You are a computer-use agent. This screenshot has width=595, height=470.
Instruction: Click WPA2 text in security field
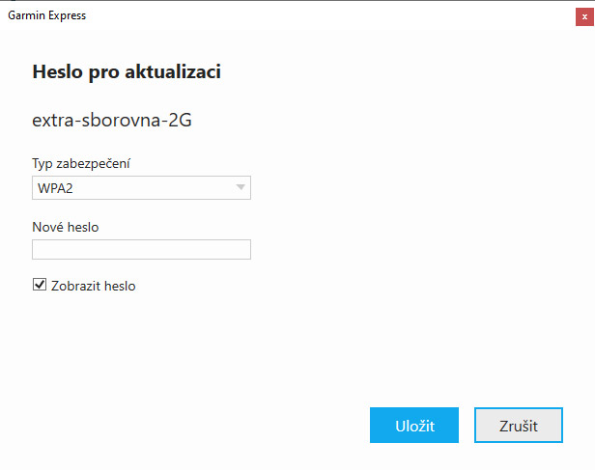click(x=55, y=188)
